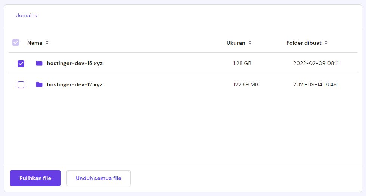
Task: Click the Ukuran column header label
Action: click(236, 43)
